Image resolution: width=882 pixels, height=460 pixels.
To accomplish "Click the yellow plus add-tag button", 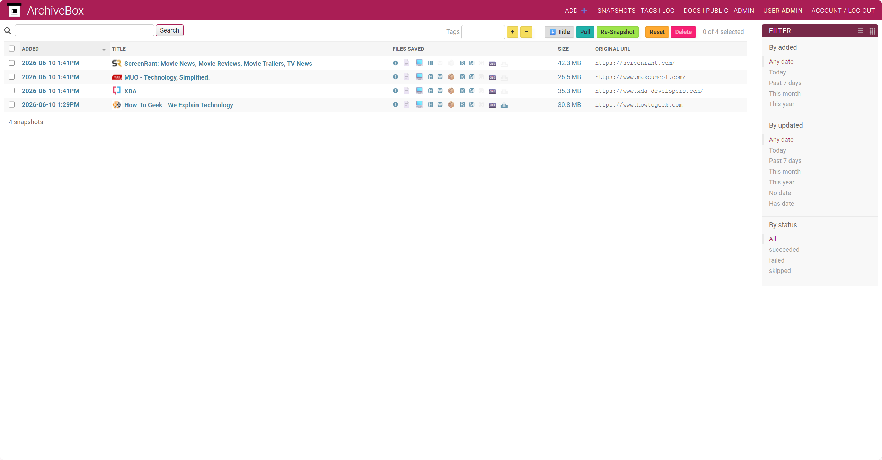I will pos(512,32).
